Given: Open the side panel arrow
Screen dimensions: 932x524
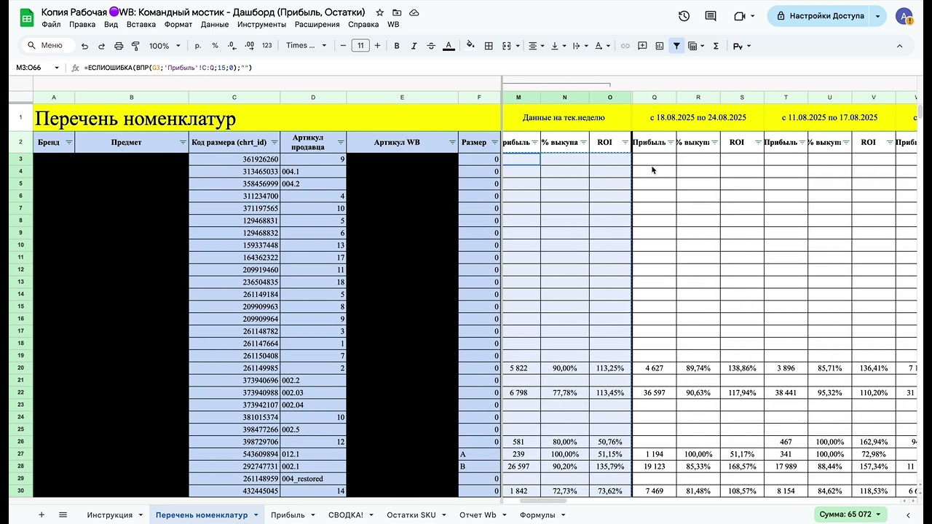Looking at the screenshot, I should coord(908,515).
